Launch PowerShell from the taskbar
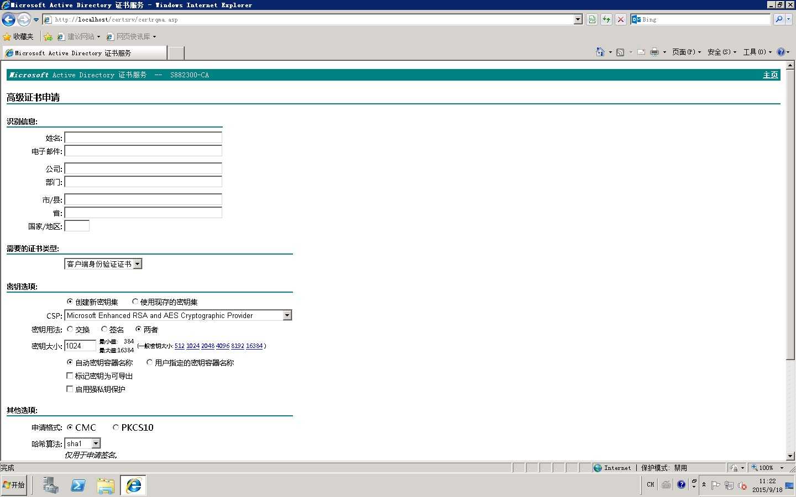Screen dimensions: 796x497 (78, 485)
